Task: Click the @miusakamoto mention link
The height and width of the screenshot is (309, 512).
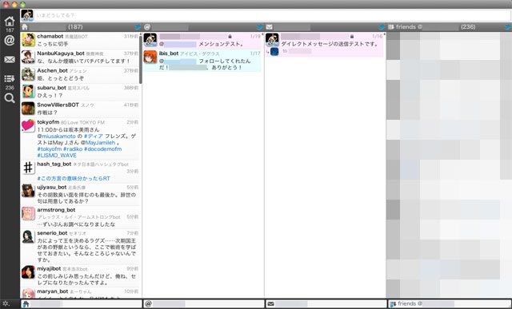Action: point(56,137)
